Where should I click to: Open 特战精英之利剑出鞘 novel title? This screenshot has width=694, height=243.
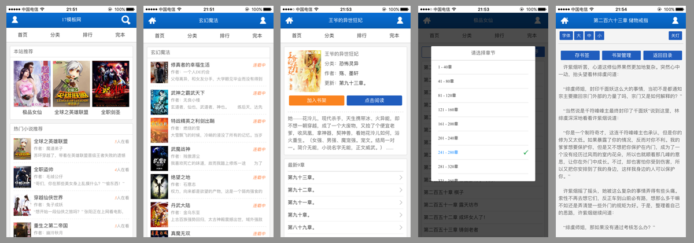click(x=192, y=121)
